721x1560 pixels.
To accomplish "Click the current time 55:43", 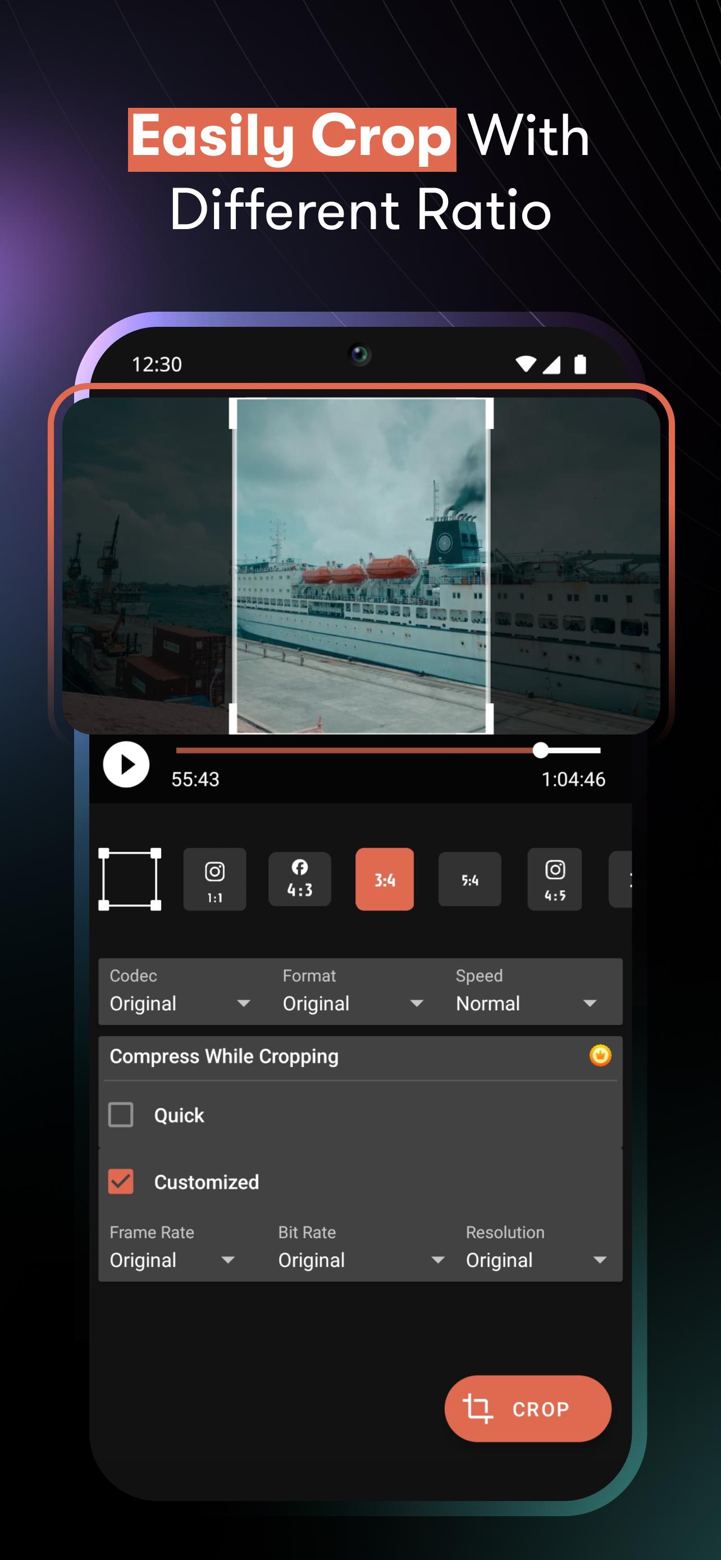I will click(x=195, y=779).
